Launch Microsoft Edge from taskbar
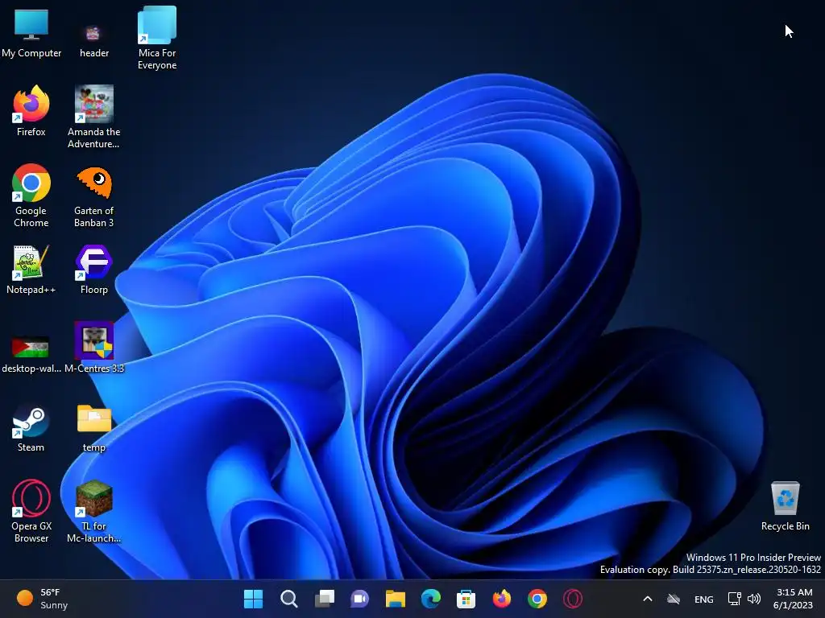825x618 pixels. 431,599
